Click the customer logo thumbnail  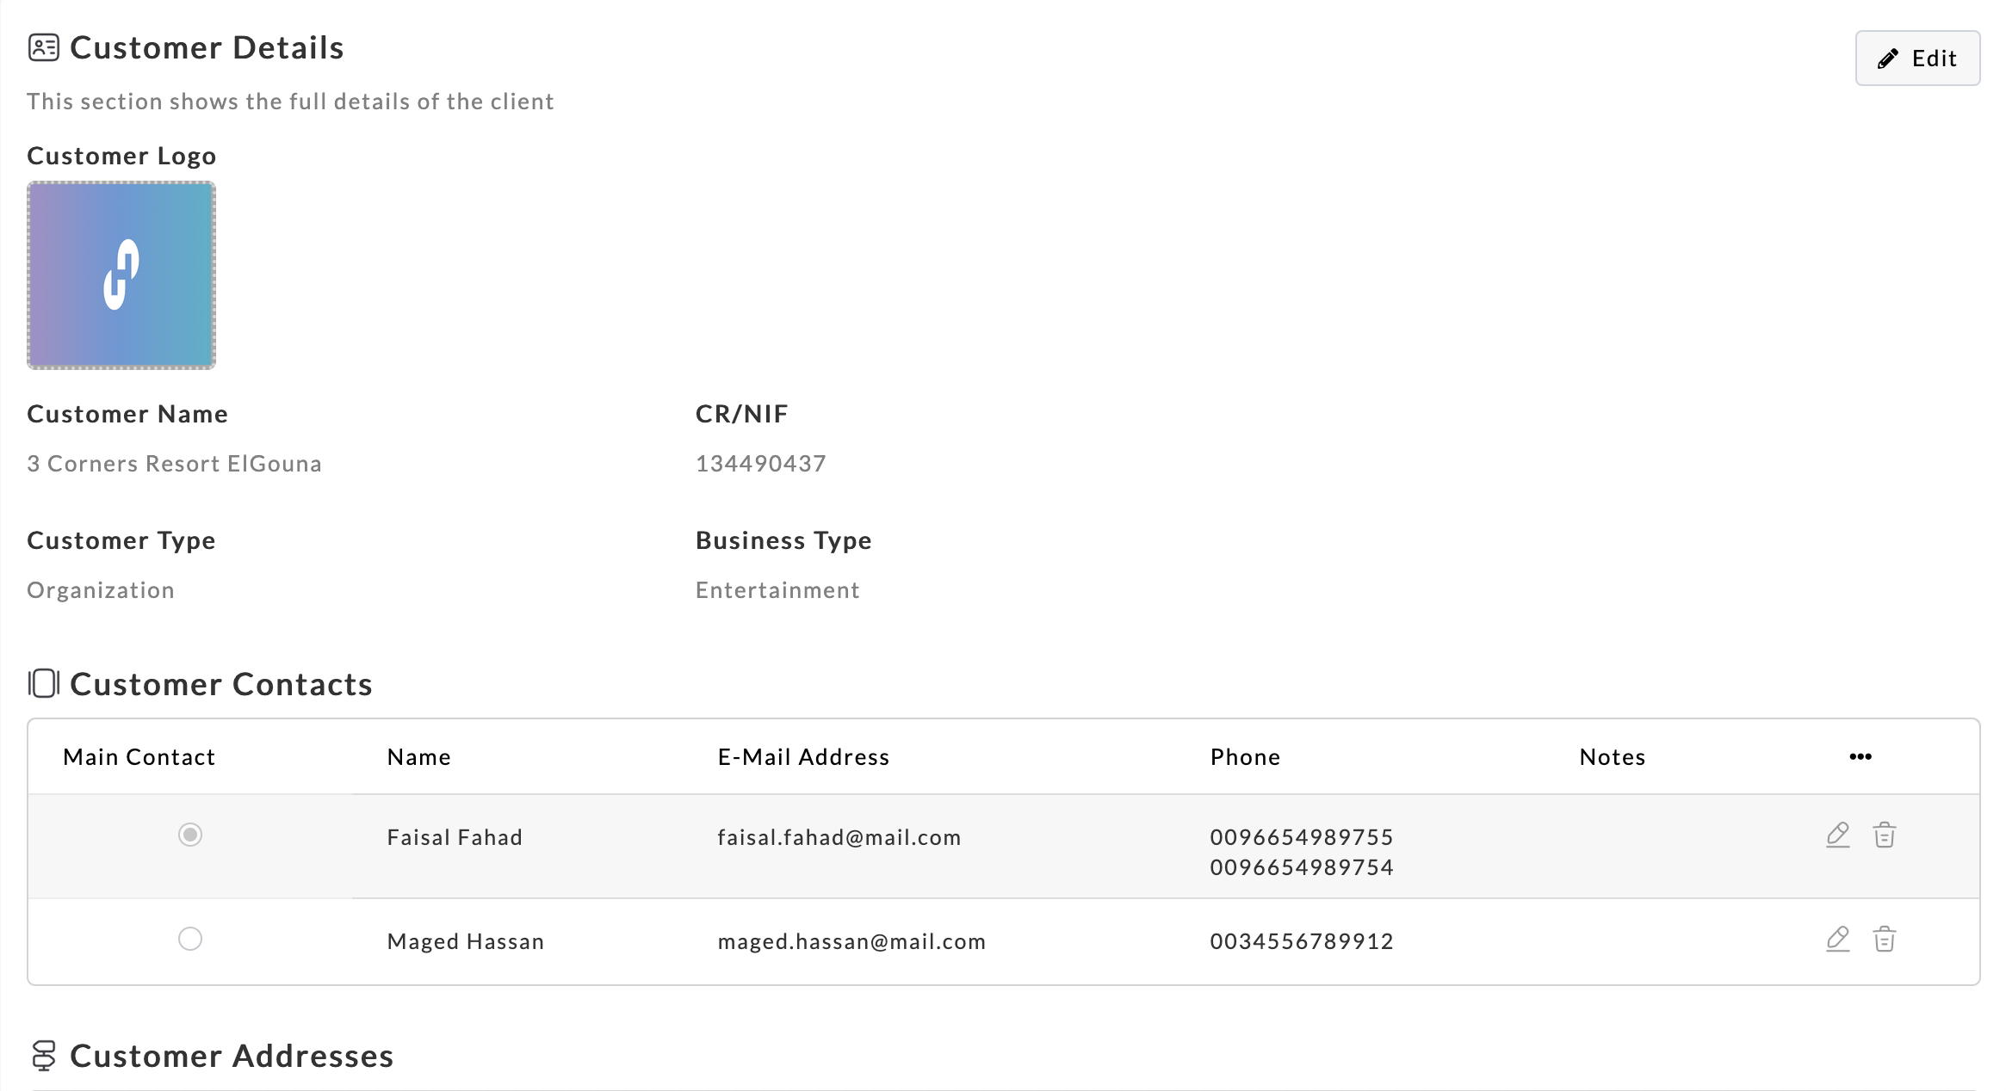(121, 275)
